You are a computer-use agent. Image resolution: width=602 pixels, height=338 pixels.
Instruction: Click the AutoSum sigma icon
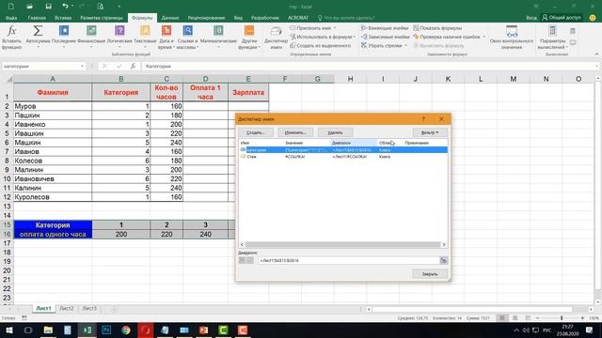pyautogui.click(x=38, y=31)
